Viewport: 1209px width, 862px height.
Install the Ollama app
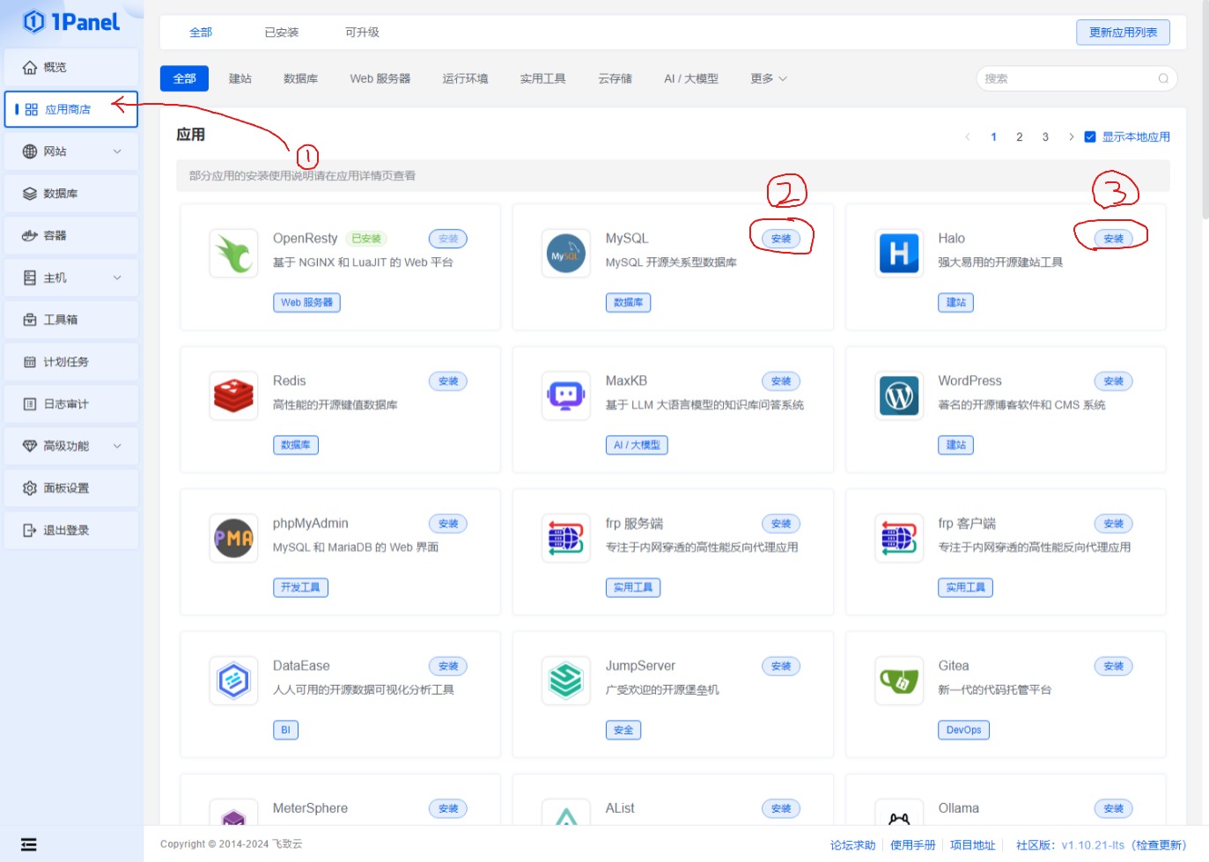tap(1114, 808)
